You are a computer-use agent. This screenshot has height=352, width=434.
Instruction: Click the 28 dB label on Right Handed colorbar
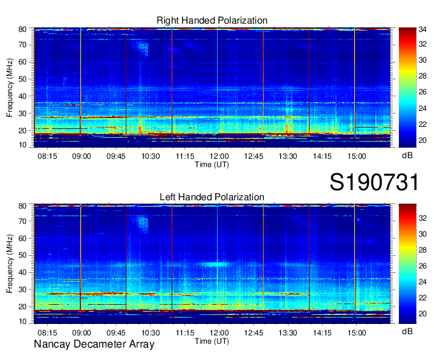[423, 76]
